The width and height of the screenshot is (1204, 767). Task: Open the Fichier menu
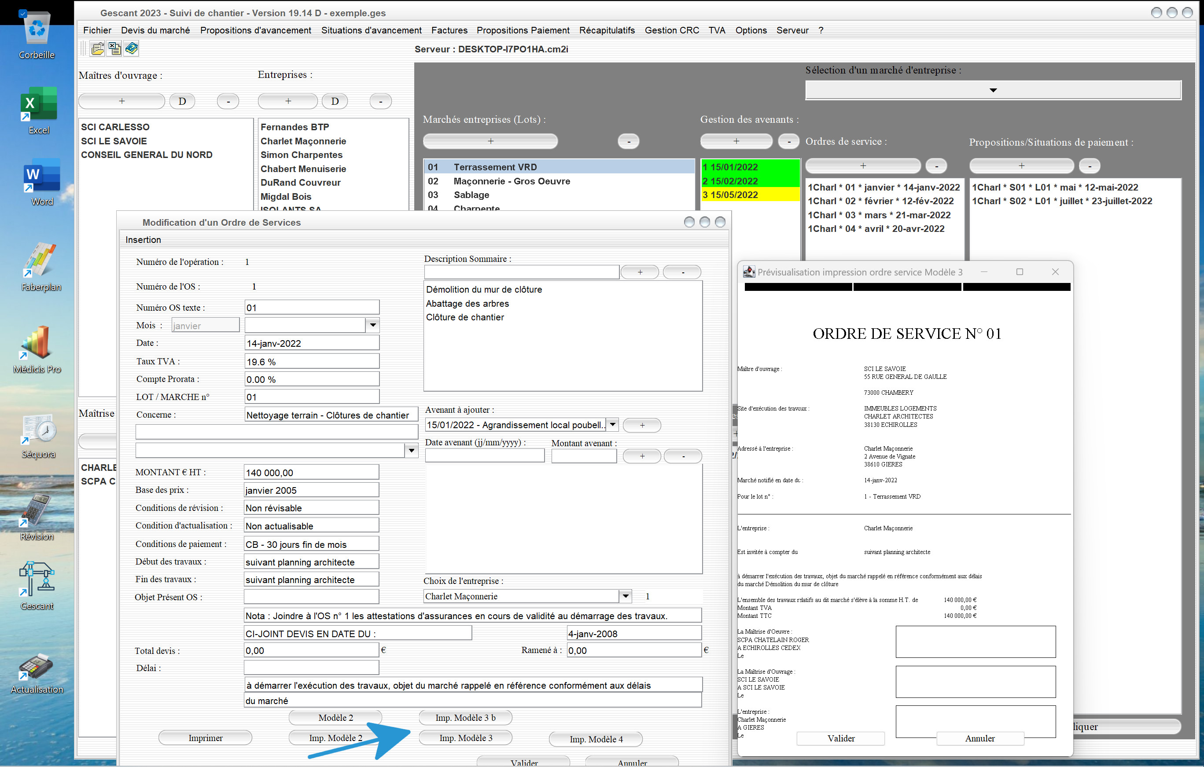pyautogui.click(x=97, y=30)
